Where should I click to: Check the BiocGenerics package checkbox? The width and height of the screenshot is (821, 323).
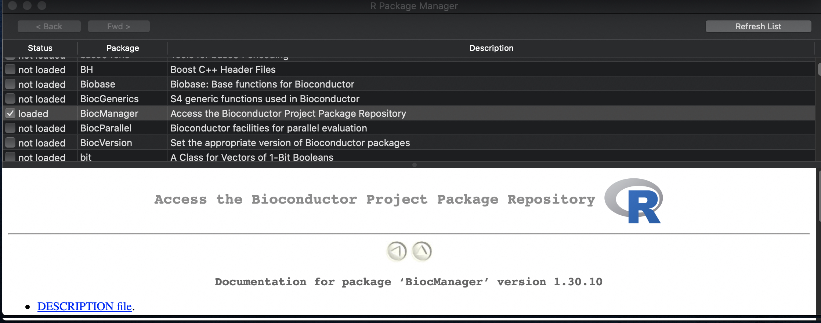pyautogui.click(x=10, y=99)
